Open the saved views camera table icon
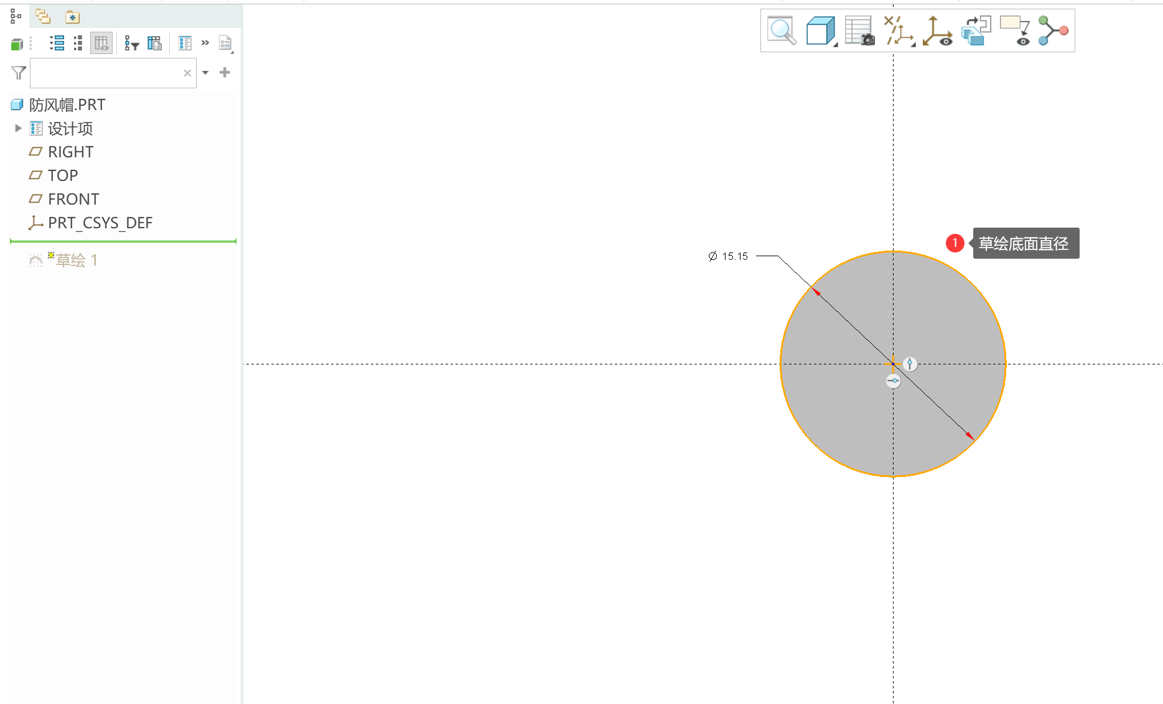Image resolution: width=1163 pixels, height=704 pixels. pos(860,30)
